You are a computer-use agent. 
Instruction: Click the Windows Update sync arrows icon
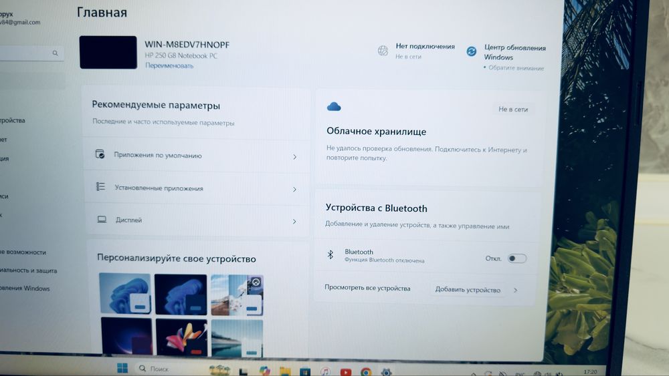472,51
